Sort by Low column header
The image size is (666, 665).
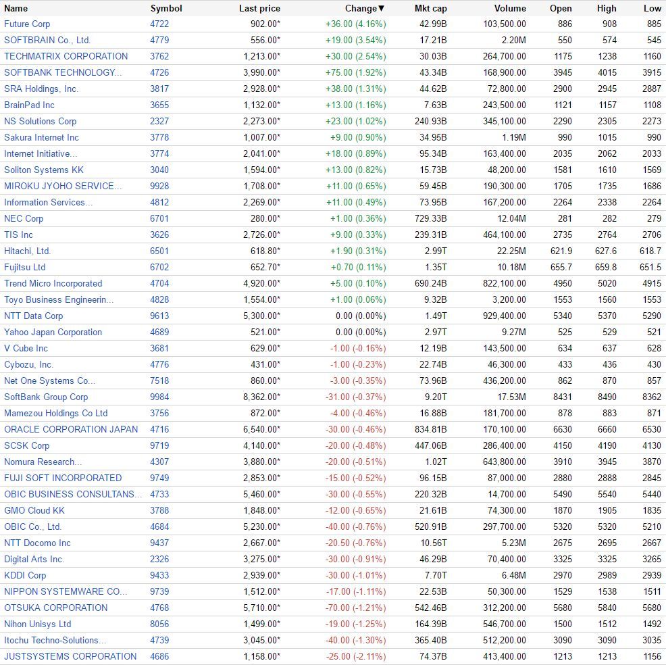point(652,8)
